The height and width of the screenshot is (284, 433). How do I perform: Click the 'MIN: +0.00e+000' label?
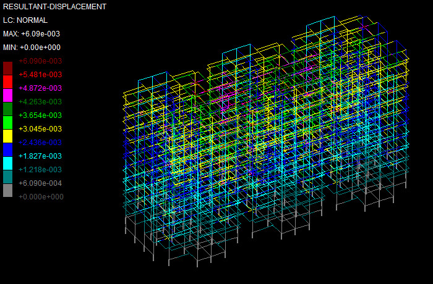[x=32, y=48]
